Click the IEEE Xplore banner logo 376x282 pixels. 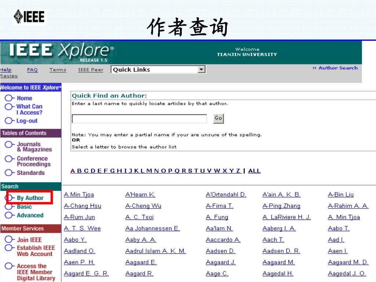[x=61, y=52]
